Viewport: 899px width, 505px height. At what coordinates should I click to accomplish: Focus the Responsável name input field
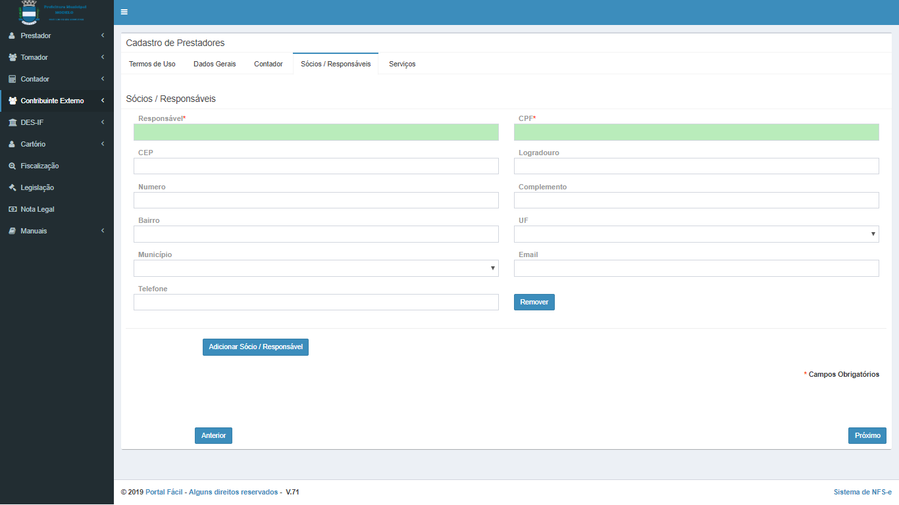[x=316, y=132]
